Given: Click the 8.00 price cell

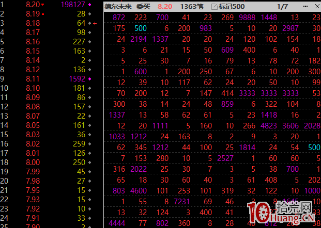Looking at the screenshot, I should point(33,162).
